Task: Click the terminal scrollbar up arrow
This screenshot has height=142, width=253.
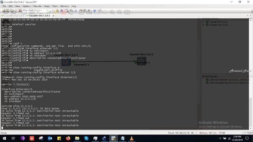Action: click(251, 20)
